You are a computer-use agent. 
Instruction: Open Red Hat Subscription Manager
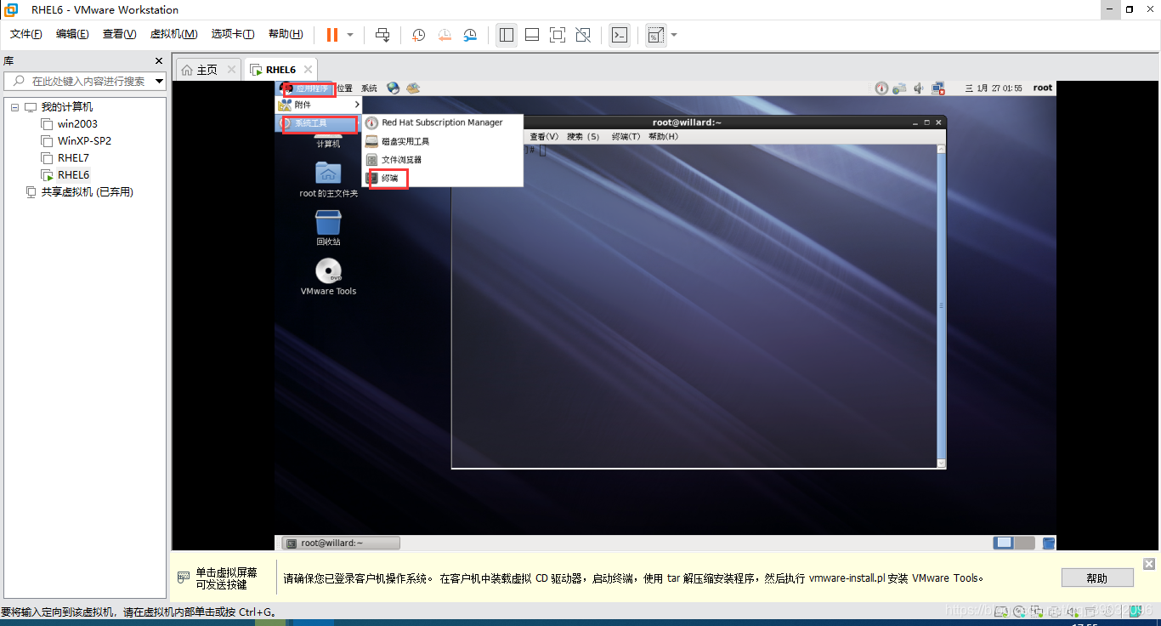442,123
